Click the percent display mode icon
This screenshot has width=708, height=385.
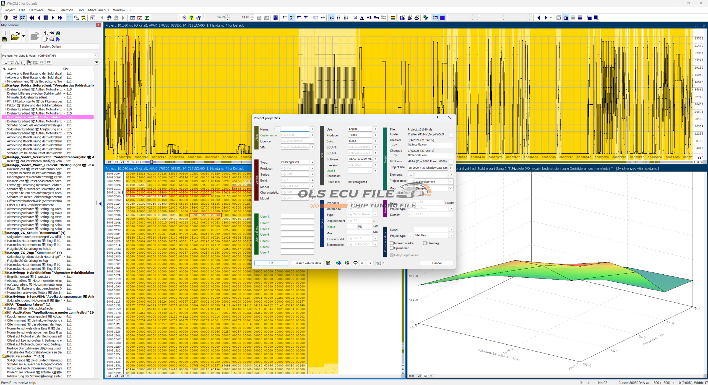click(x=355, y=18)
